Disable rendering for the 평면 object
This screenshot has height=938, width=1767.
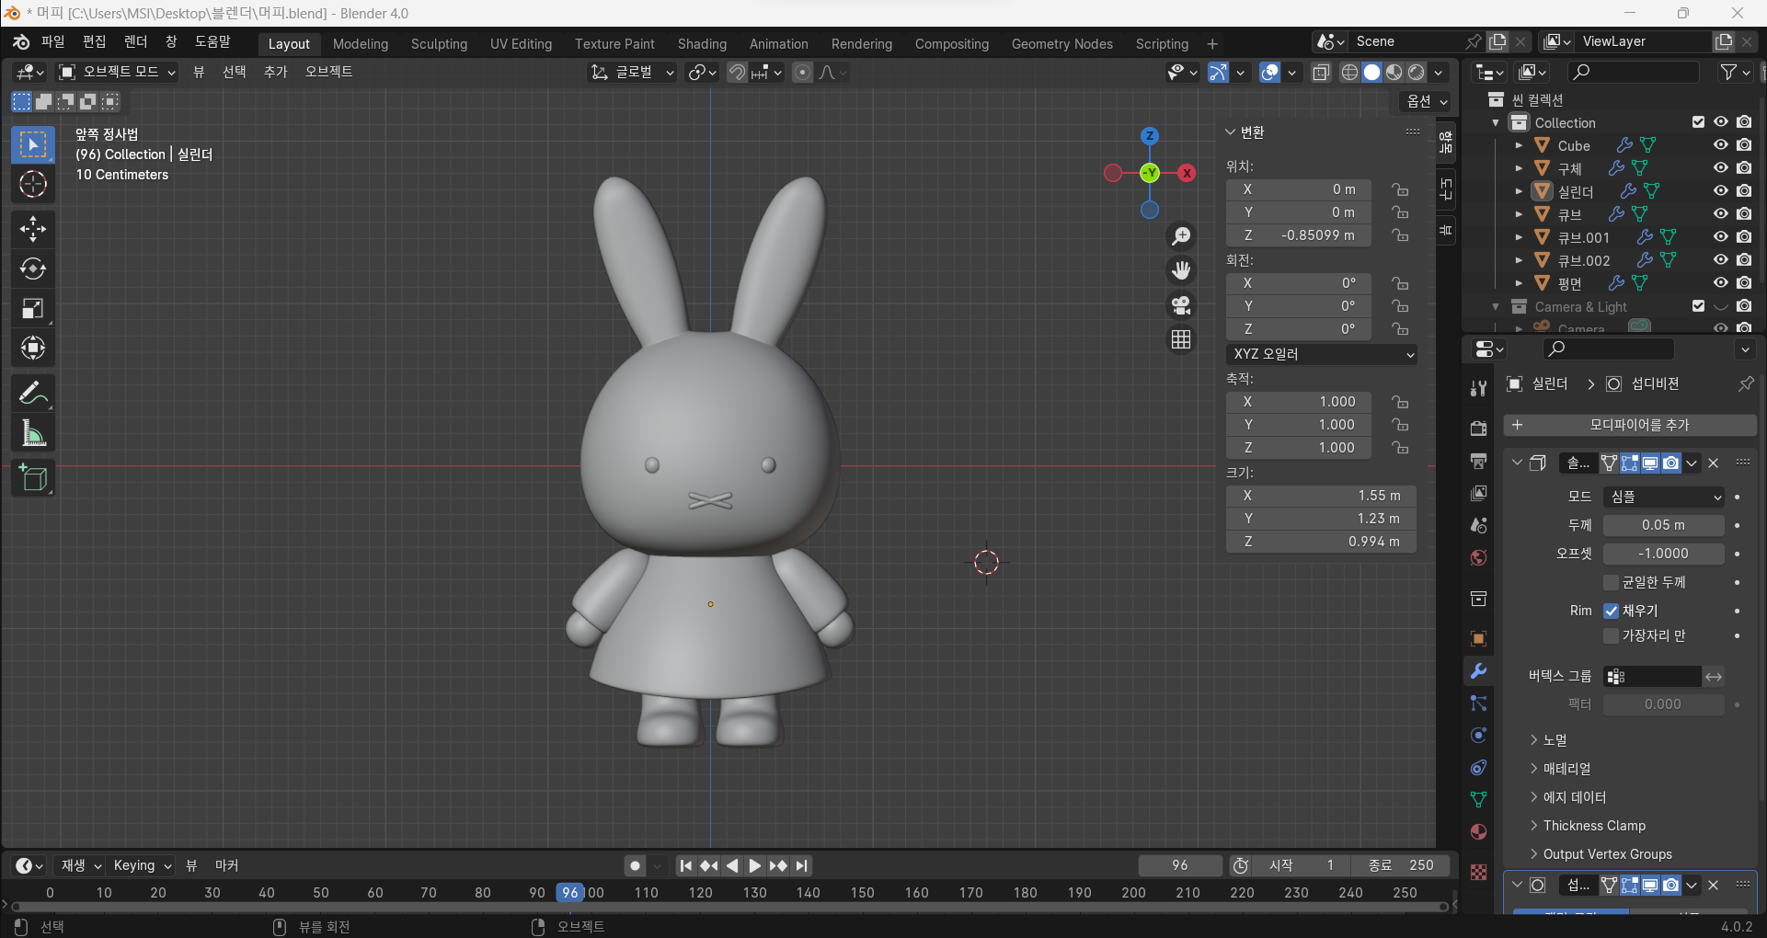1744,283
